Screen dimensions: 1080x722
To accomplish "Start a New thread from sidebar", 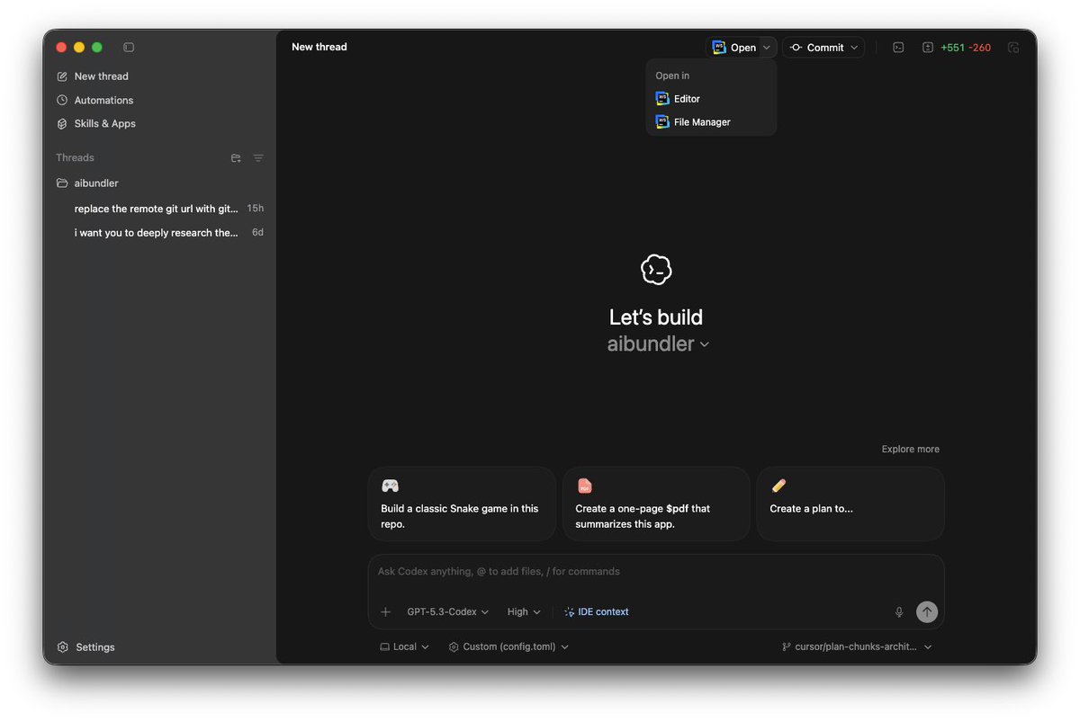I will [93, 76].
